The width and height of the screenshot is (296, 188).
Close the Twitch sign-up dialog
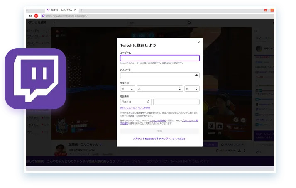click(198, 42)
